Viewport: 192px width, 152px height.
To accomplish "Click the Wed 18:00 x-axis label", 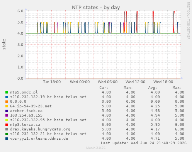I will click(x=163, y=82).
